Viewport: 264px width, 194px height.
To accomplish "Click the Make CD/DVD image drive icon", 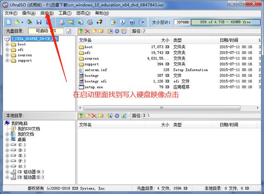I will [x=62, y=22].
